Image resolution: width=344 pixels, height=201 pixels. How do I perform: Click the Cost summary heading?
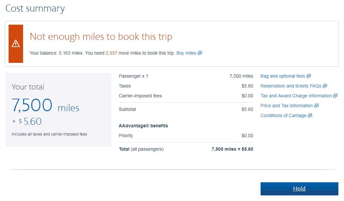[x=35, y=9]
